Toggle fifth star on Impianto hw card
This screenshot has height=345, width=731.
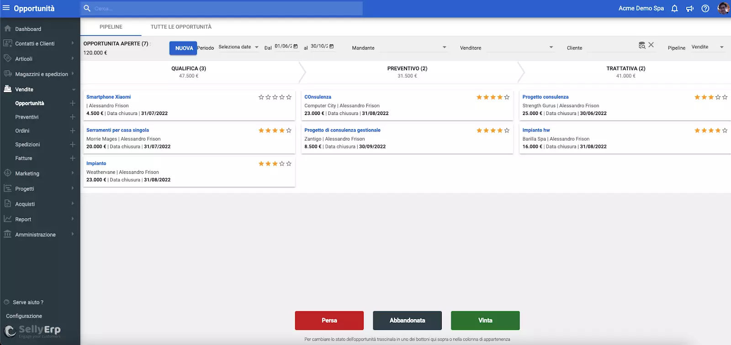(725, 131)
